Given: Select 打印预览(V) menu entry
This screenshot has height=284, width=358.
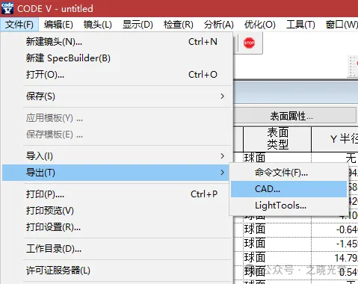Looking at the screenshot, I should point(117,211).
